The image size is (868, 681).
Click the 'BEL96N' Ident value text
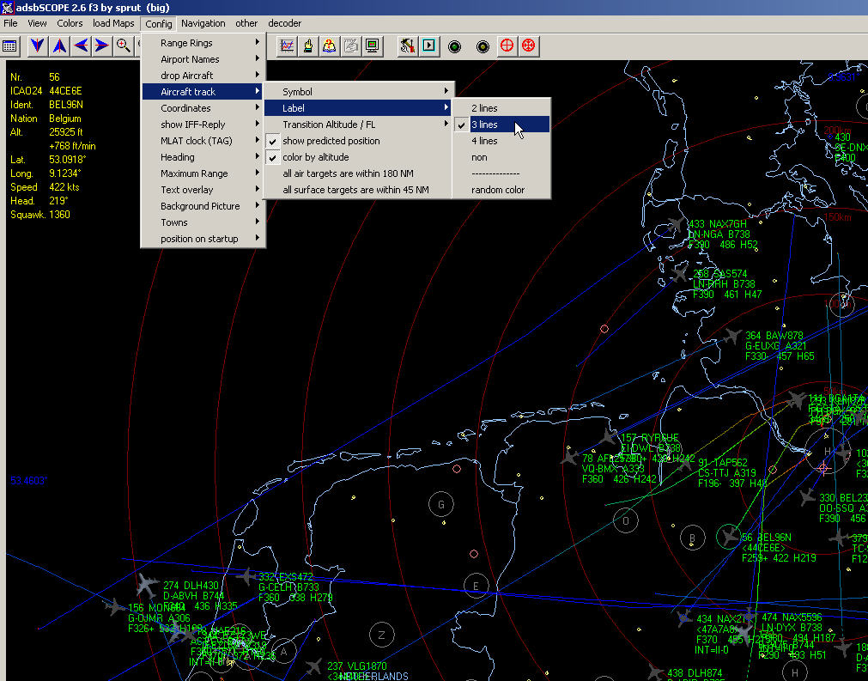[66, 105]
